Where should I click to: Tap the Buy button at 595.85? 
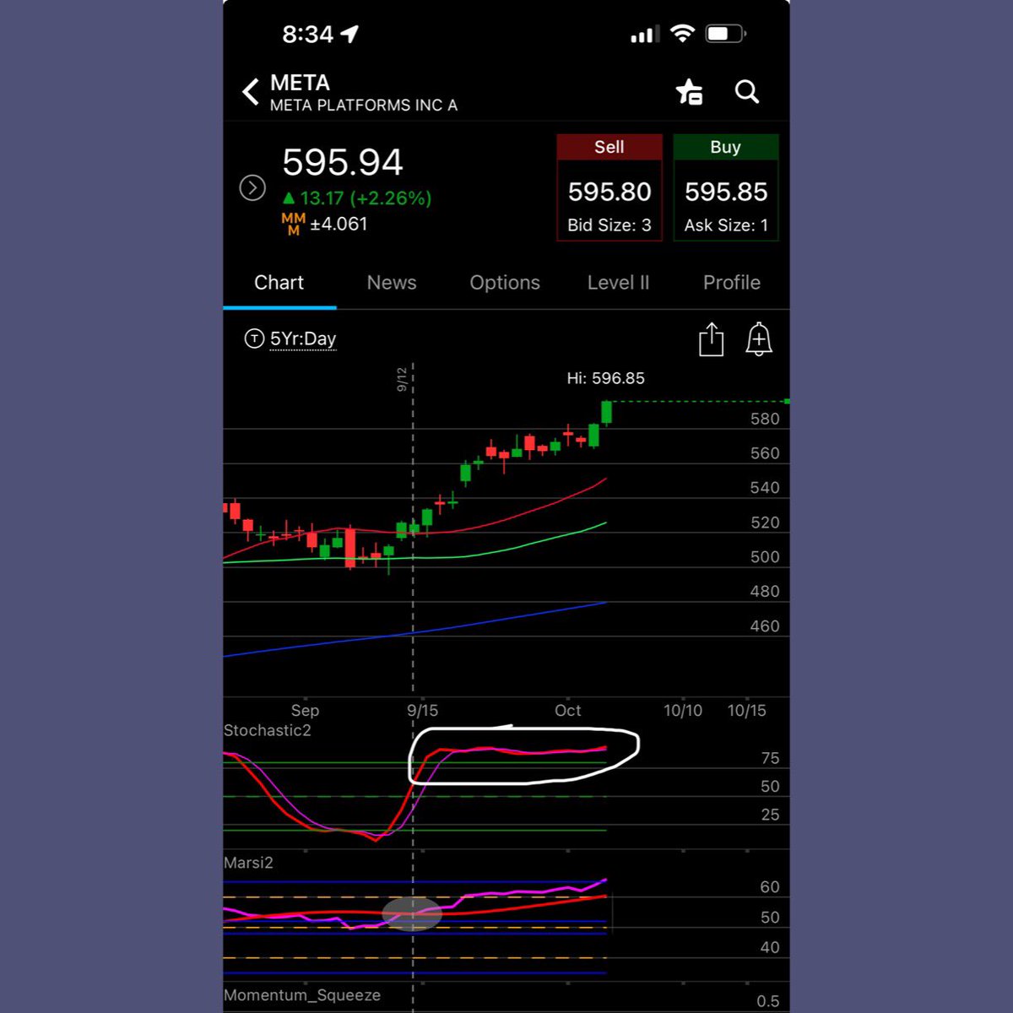pos(726,187)
